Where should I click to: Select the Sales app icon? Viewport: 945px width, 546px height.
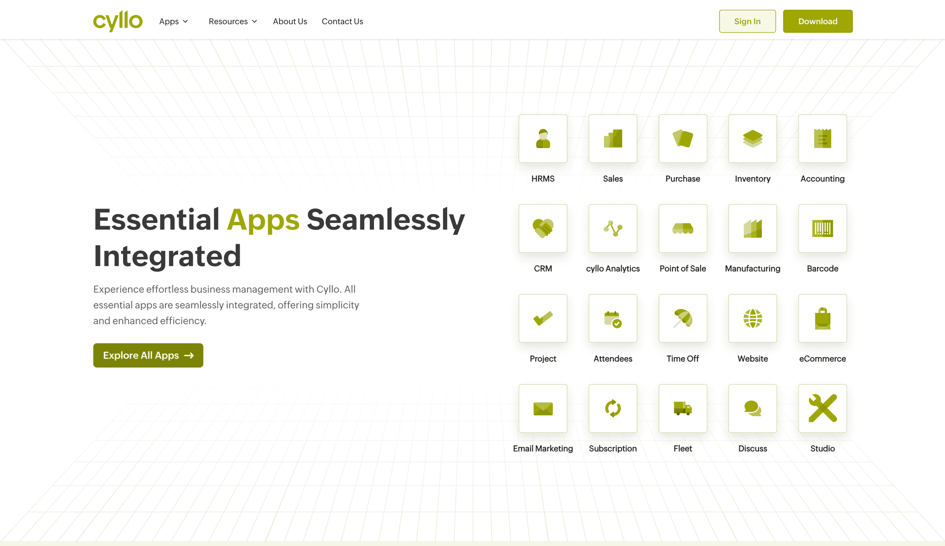coord(612,139)
